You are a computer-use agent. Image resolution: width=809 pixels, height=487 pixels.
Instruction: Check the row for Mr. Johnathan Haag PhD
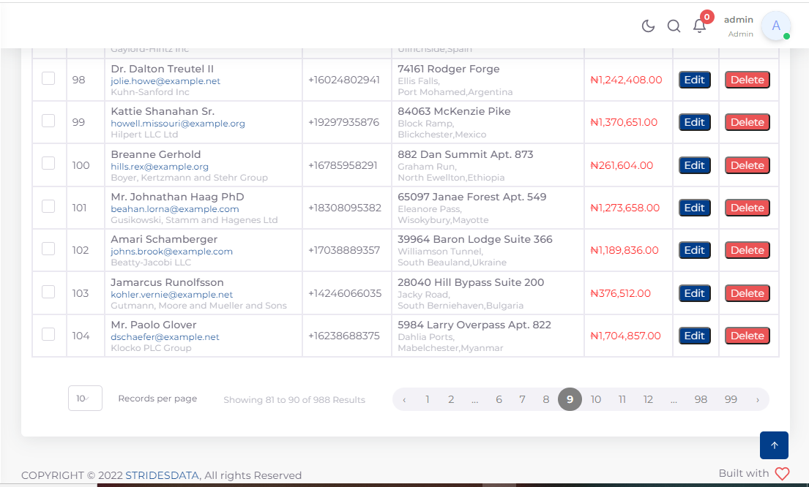click(48, 207)
